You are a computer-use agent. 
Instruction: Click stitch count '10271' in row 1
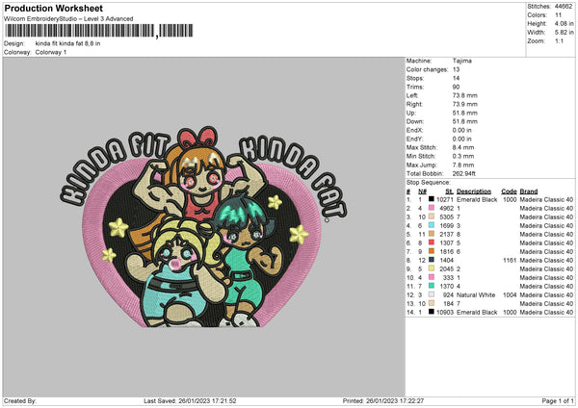pos(445,199)
